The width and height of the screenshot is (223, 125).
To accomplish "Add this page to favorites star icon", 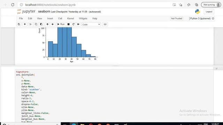I will click(180, 5).
